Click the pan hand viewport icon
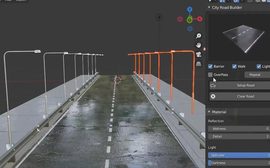 click(198, 45)
